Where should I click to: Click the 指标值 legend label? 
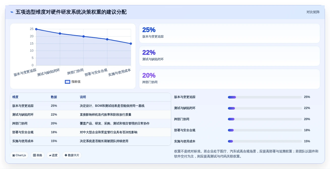pos(76,82)
